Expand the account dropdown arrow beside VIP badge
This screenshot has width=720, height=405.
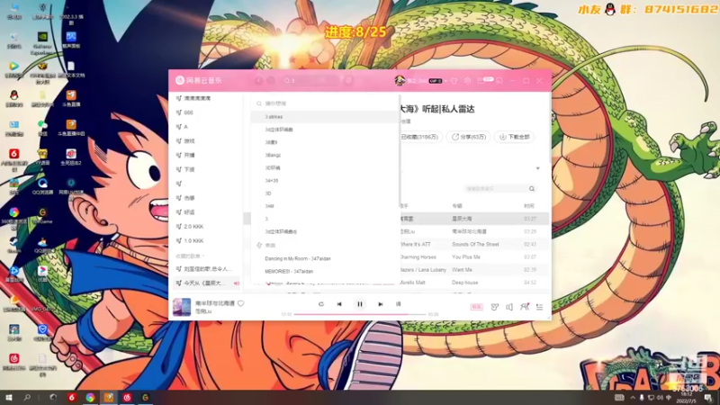[445, 81]
